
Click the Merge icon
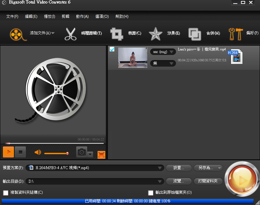[195, 34]
